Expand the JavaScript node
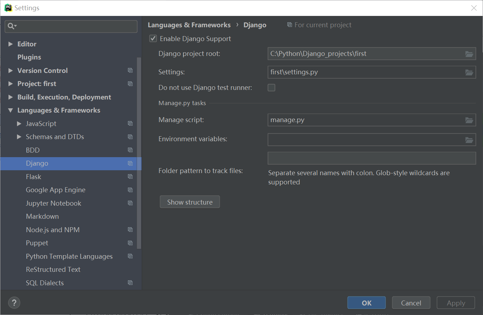This screenshot has width=483, height=315. 19,124
